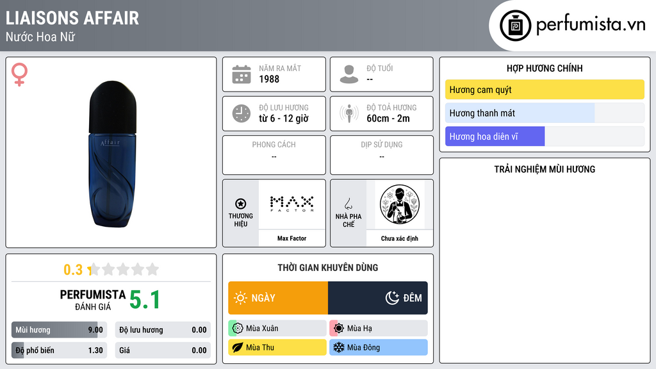Click the perfumista.vn site name
Viewport: 656px width, 369px height.
click(x=591, y=24)
